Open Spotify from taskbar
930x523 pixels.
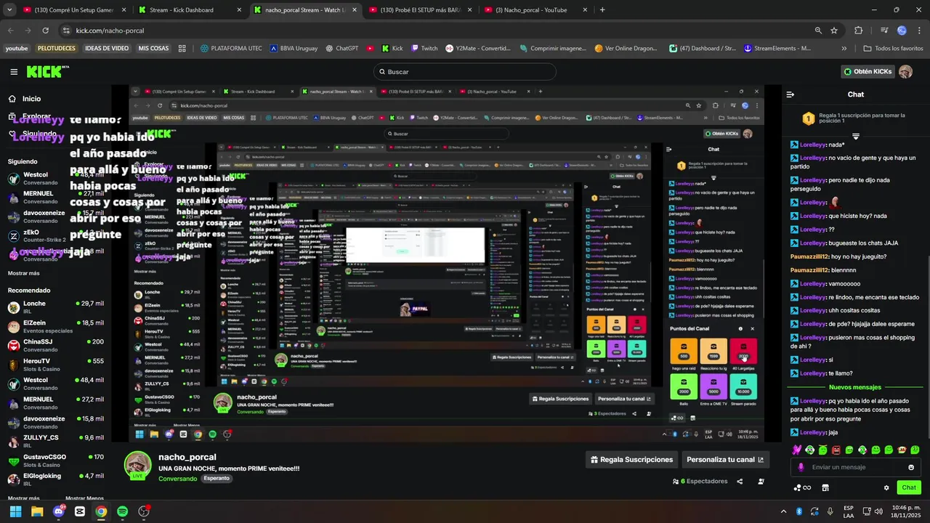click(122, 511)
